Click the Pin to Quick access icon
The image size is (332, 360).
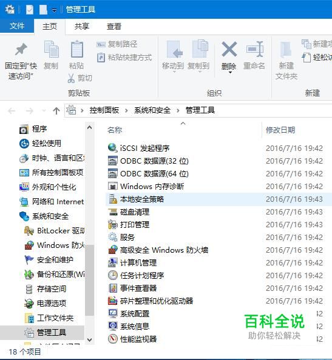21,49
